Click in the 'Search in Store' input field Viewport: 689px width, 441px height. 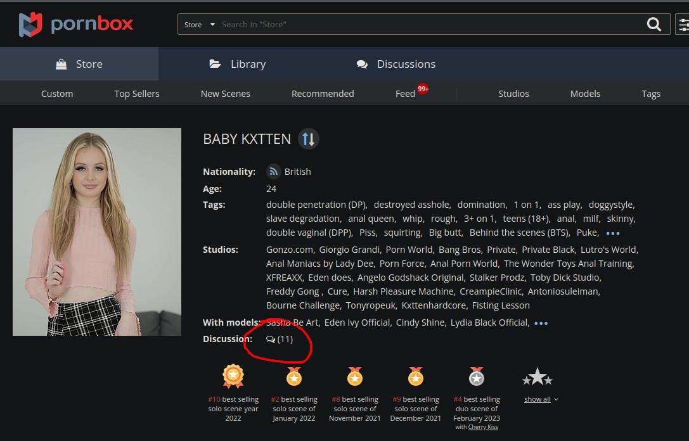pos(425,25)
